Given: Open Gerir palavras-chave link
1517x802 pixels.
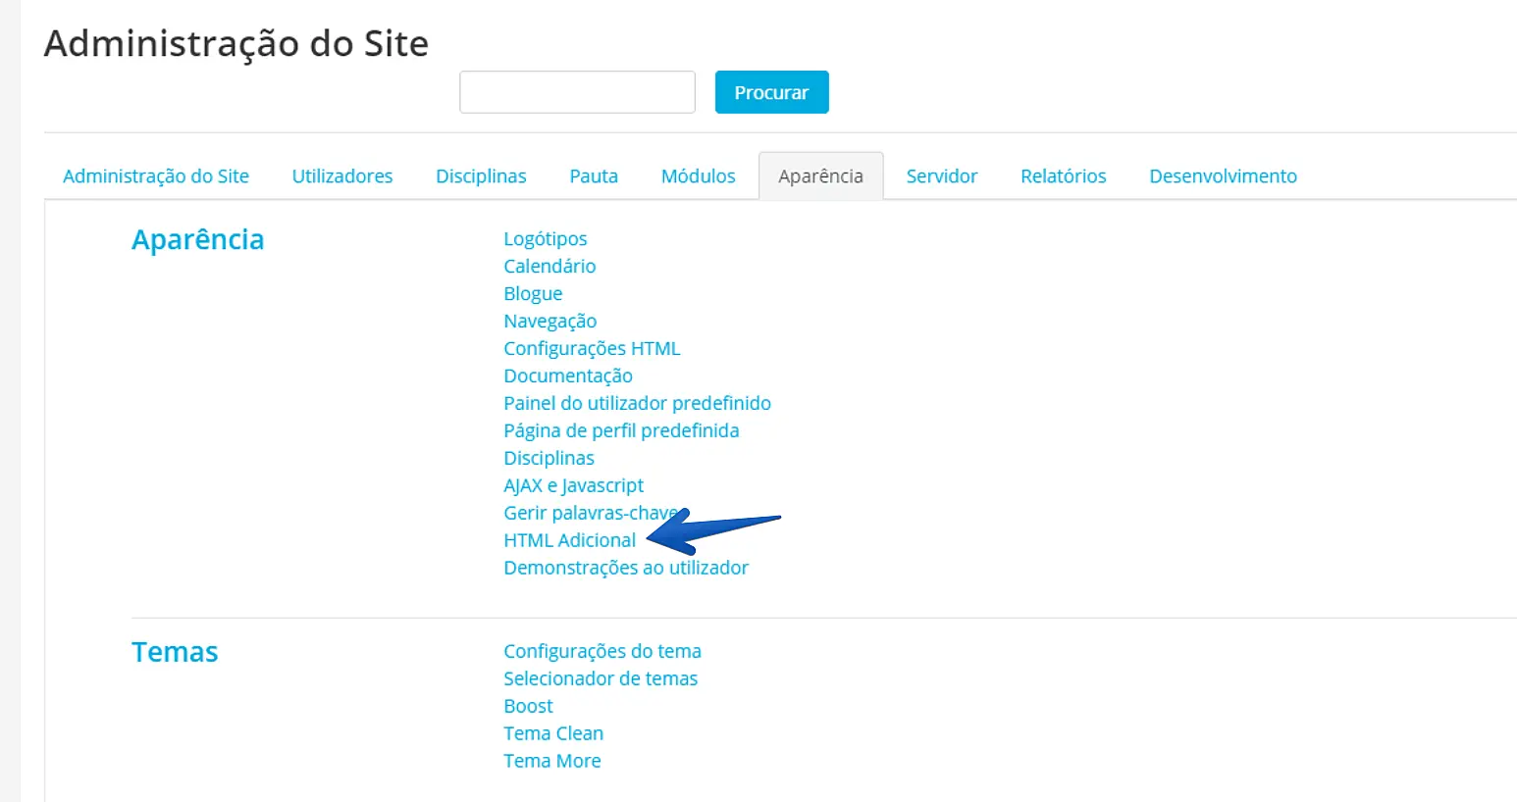Looking at the screenshot, I should [589, 513].
